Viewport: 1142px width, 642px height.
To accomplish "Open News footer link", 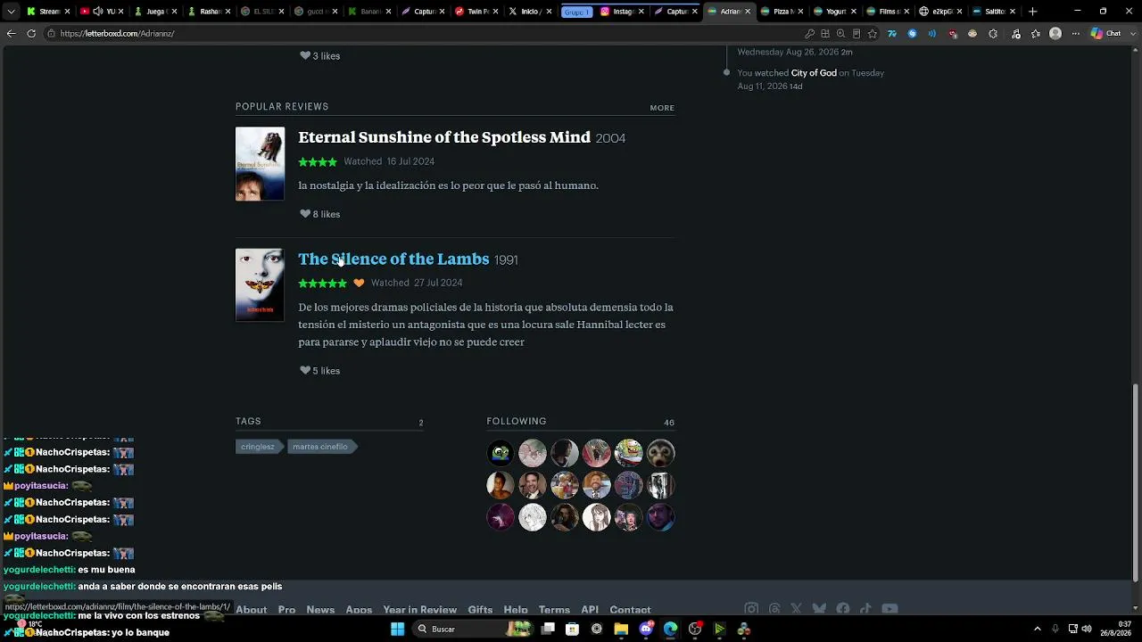I will [320, 610].
